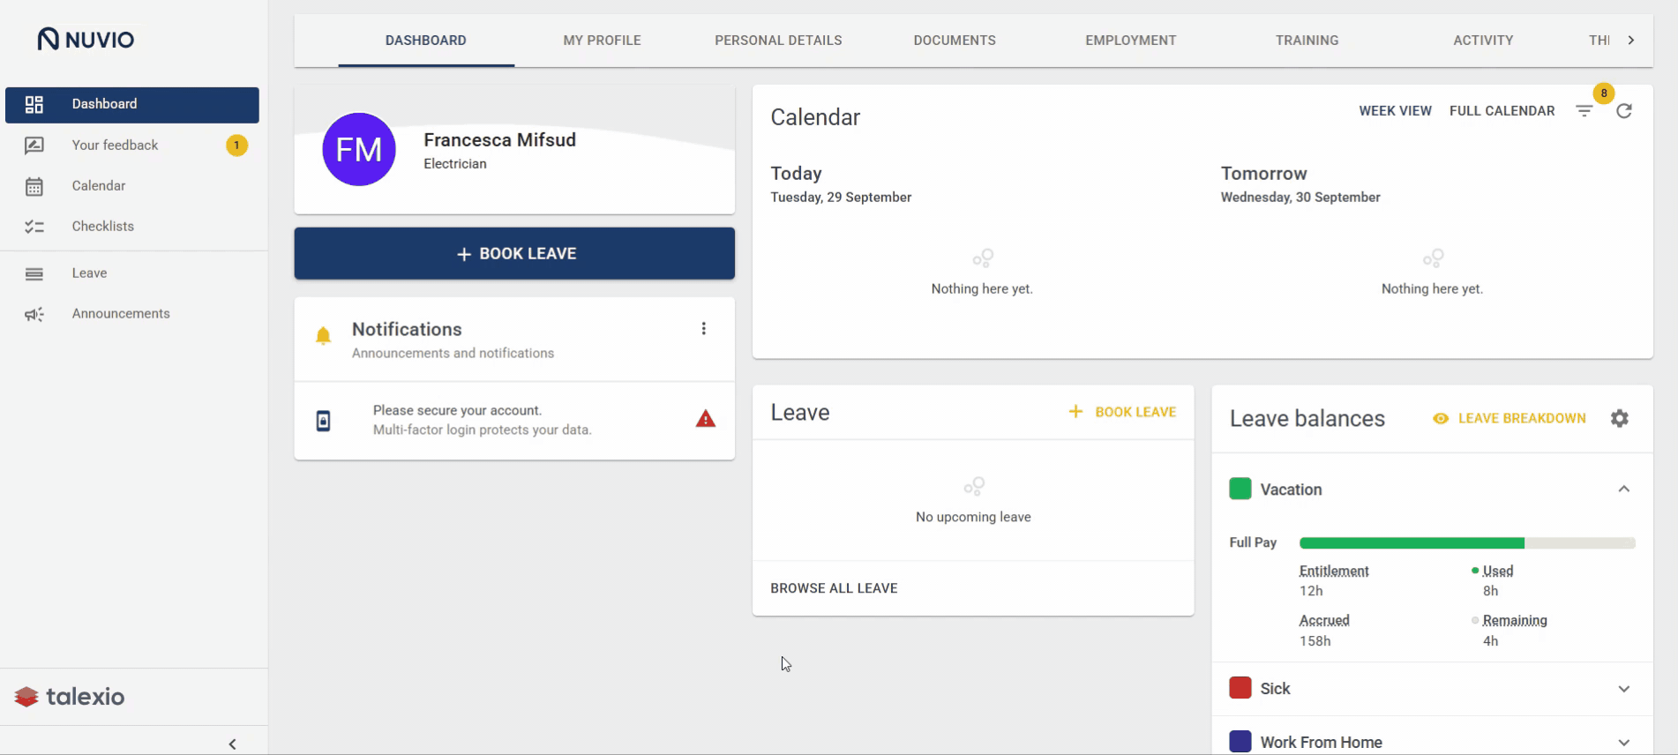The image size is (1678, 755).
Task: Switch to the Training tab
Action: pos(1307,41)
